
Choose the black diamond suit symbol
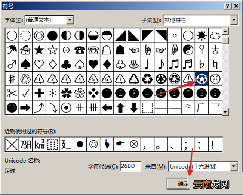tap(107, 64)
